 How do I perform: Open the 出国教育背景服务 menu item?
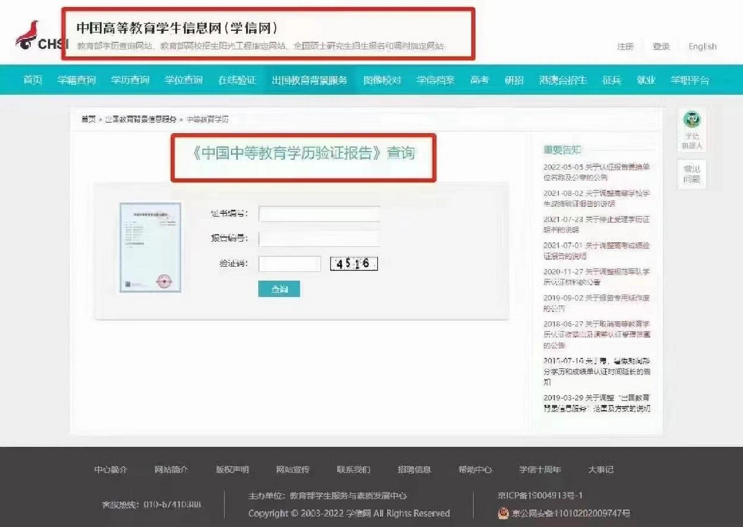tap(309, 80)
